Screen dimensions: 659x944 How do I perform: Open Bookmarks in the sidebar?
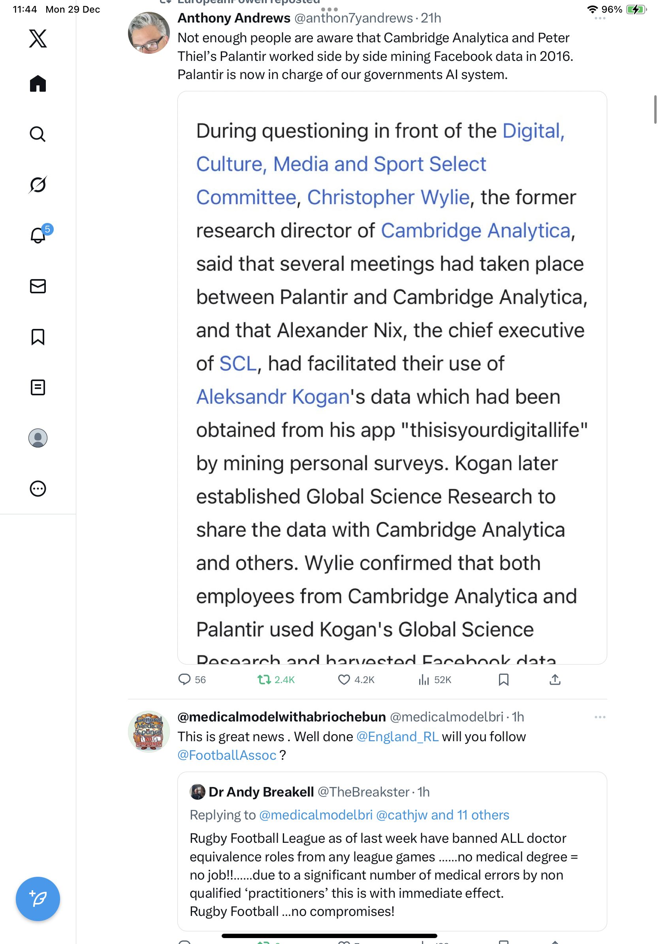point(38,337)
